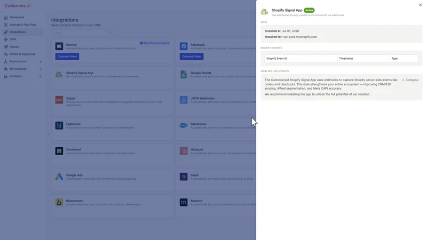This screenshot has width=427, height=240.
Task: Click the Google Sheets logo icon
Action: 184,74
